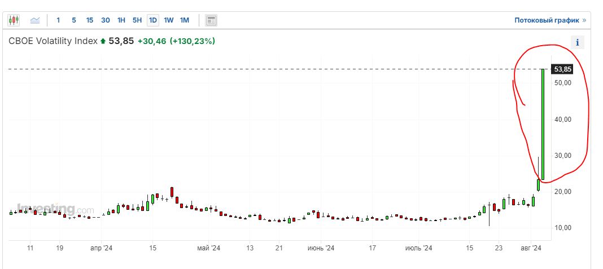This screenshot has height=269, width=603.
Task: Switch to the area chart type icon
Action: (x=35, y=20)
